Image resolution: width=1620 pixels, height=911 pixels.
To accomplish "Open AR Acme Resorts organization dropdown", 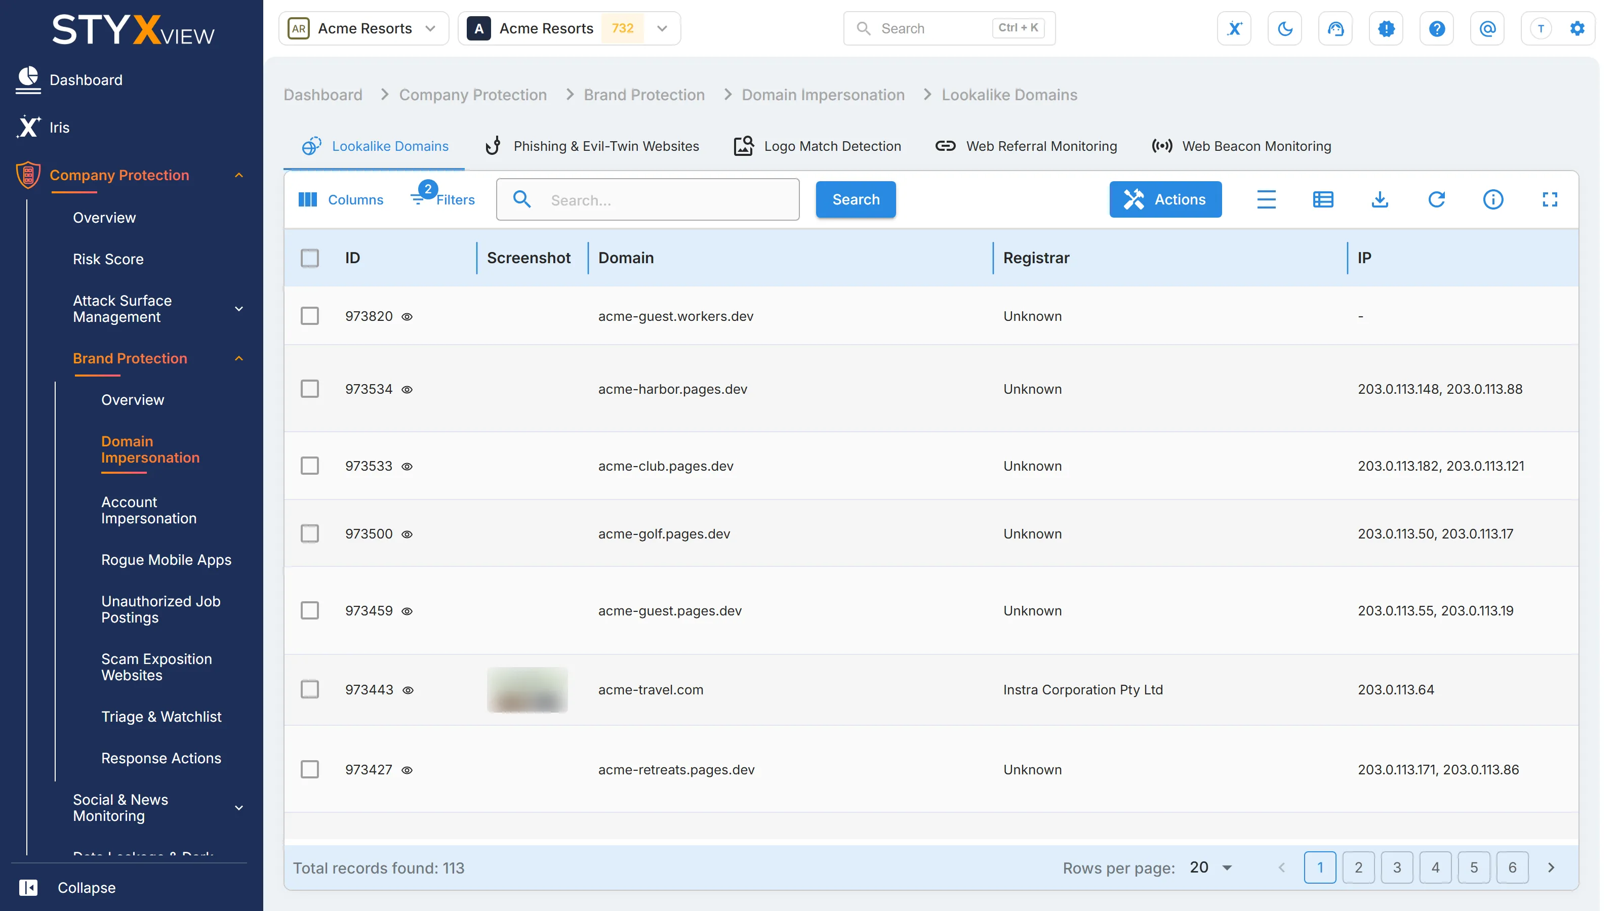I will [363, 28].
